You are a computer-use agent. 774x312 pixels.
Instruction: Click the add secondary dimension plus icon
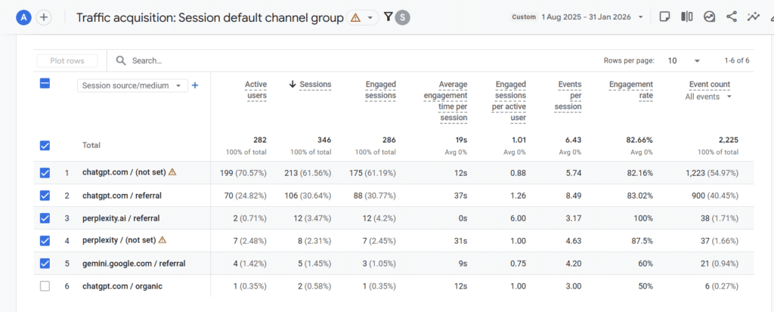pos(195,85)
